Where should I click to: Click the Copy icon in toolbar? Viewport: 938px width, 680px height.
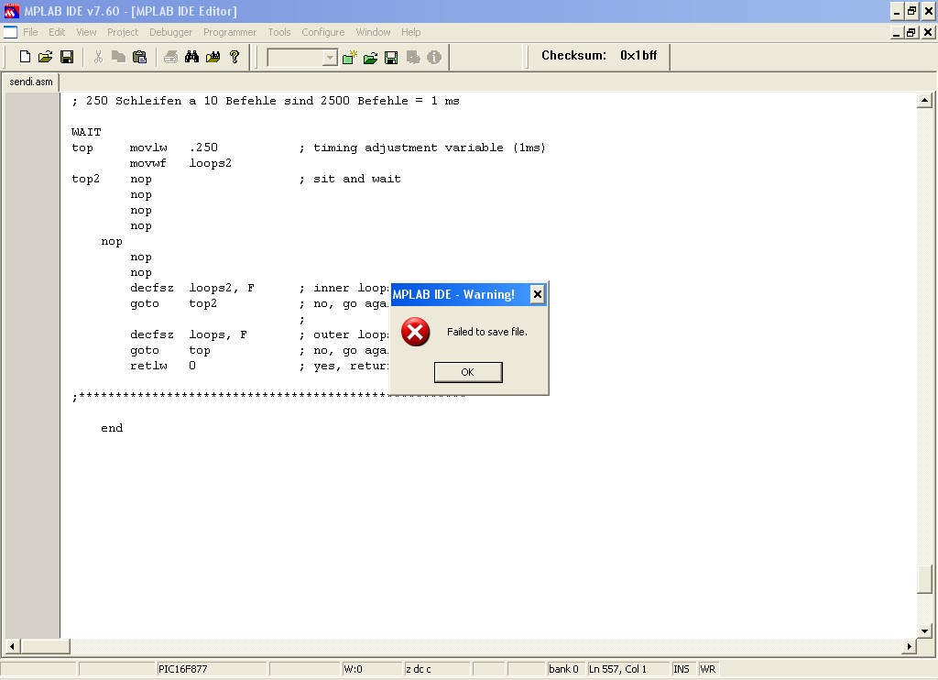click(118, 57)
